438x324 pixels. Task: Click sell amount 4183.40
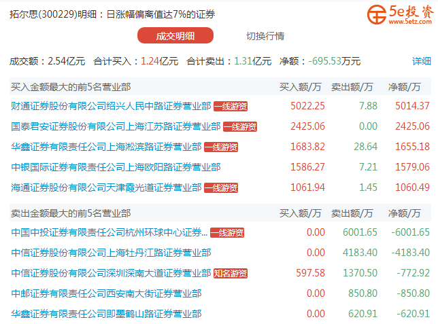click(360, 253)
